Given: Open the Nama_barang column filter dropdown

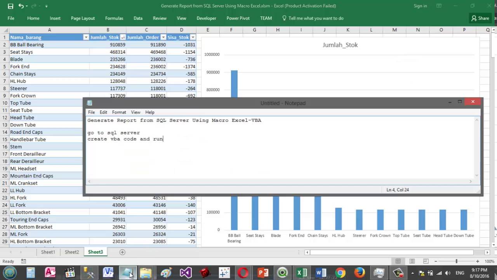Looking at the screenshot, I should pyautogui.click(x=86, y=37).
